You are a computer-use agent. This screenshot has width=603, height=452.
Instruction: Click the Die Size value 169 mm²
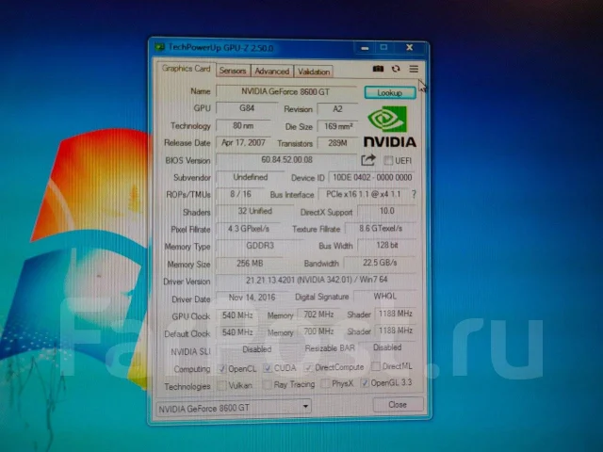pos(337,126)
